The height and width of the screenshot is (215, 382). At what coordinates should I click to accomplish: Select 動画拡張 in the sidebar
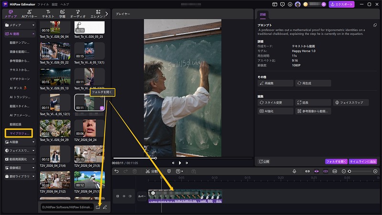click(15, 124)
